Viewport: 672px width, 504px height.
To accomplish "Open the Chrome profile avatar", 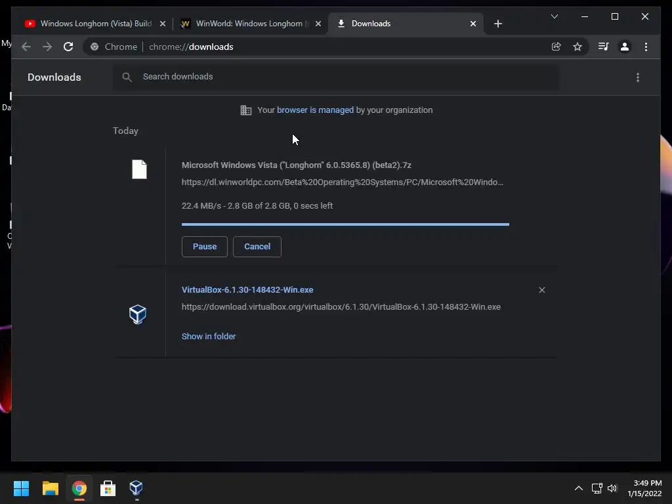I will tap(625, 47).
